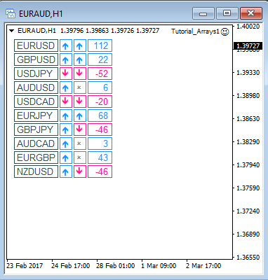The height and width of the screenshot is (280, 268).
Task: Click the GBPUSD symbol label
Action: pyautogui.click(x=36, y=59)
